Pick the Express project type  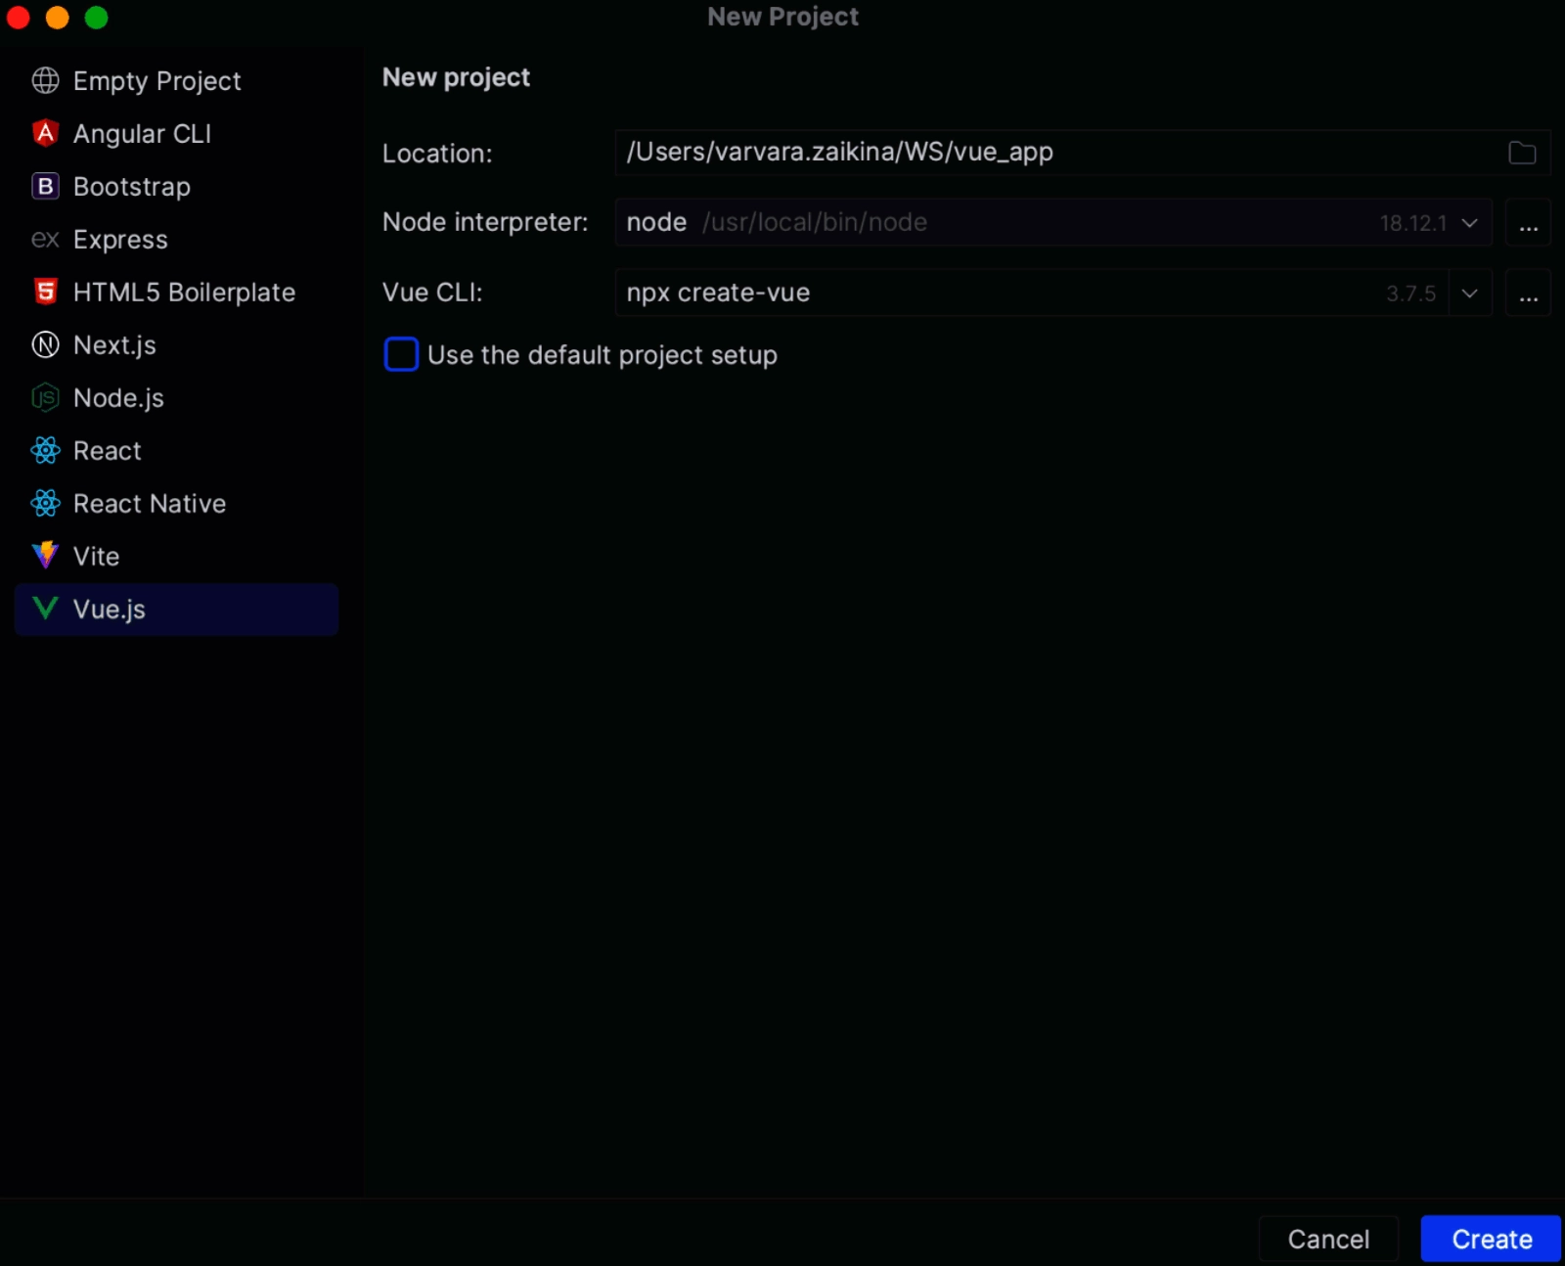176,239
